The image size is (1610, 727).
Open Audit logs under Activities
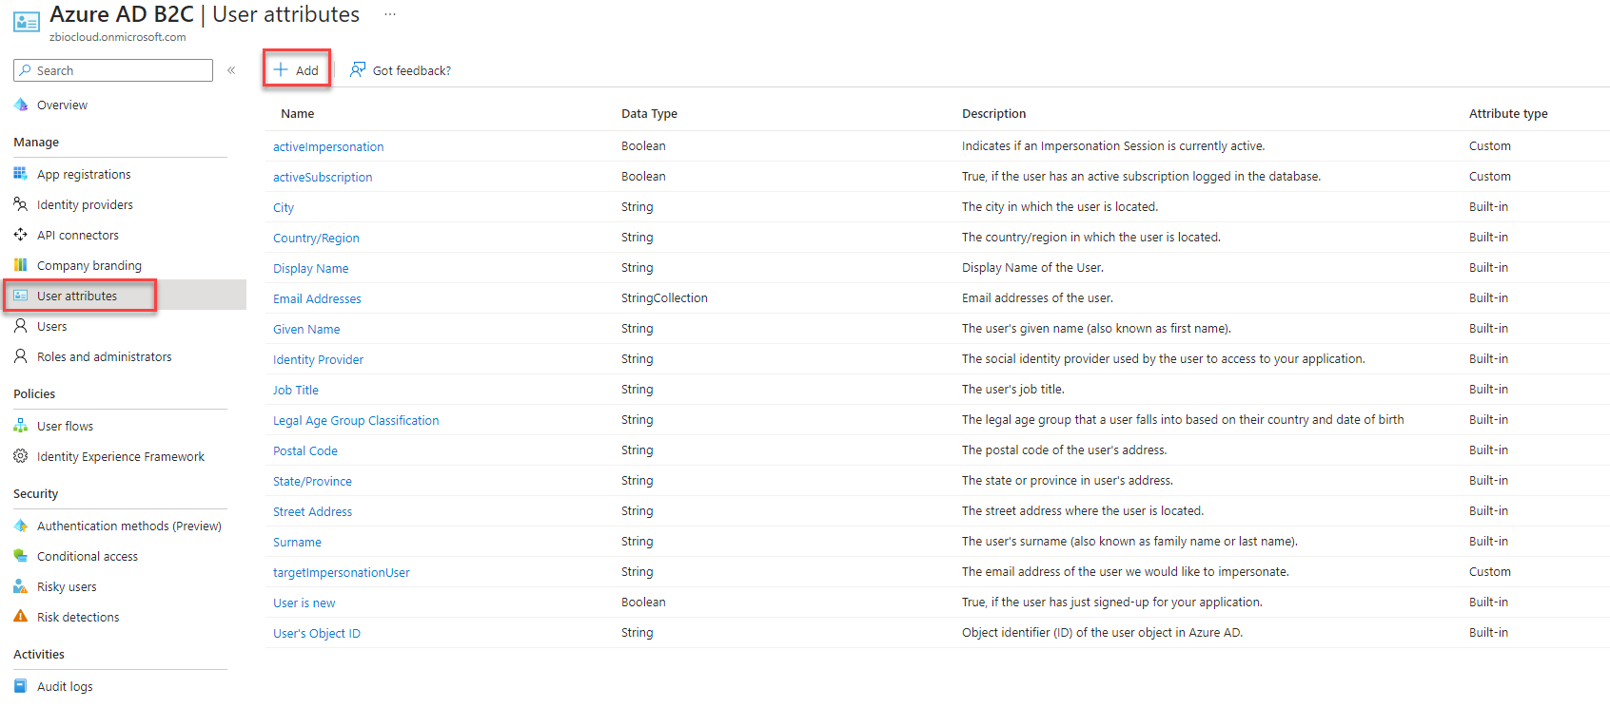65,686
